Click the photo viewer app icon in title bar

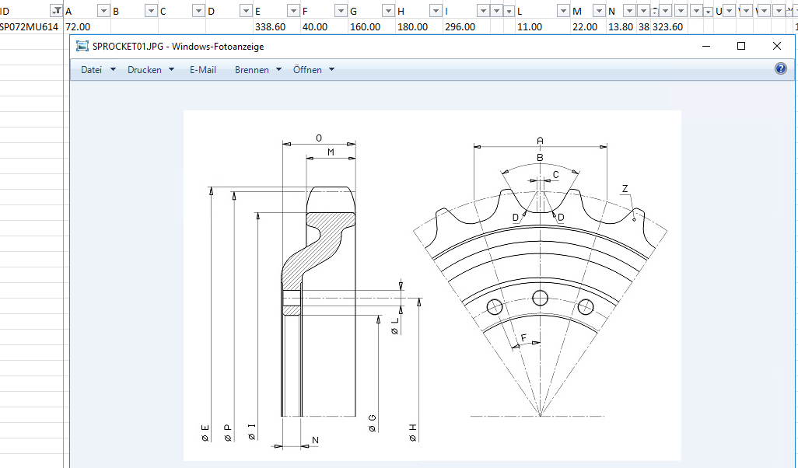[82, 46]
